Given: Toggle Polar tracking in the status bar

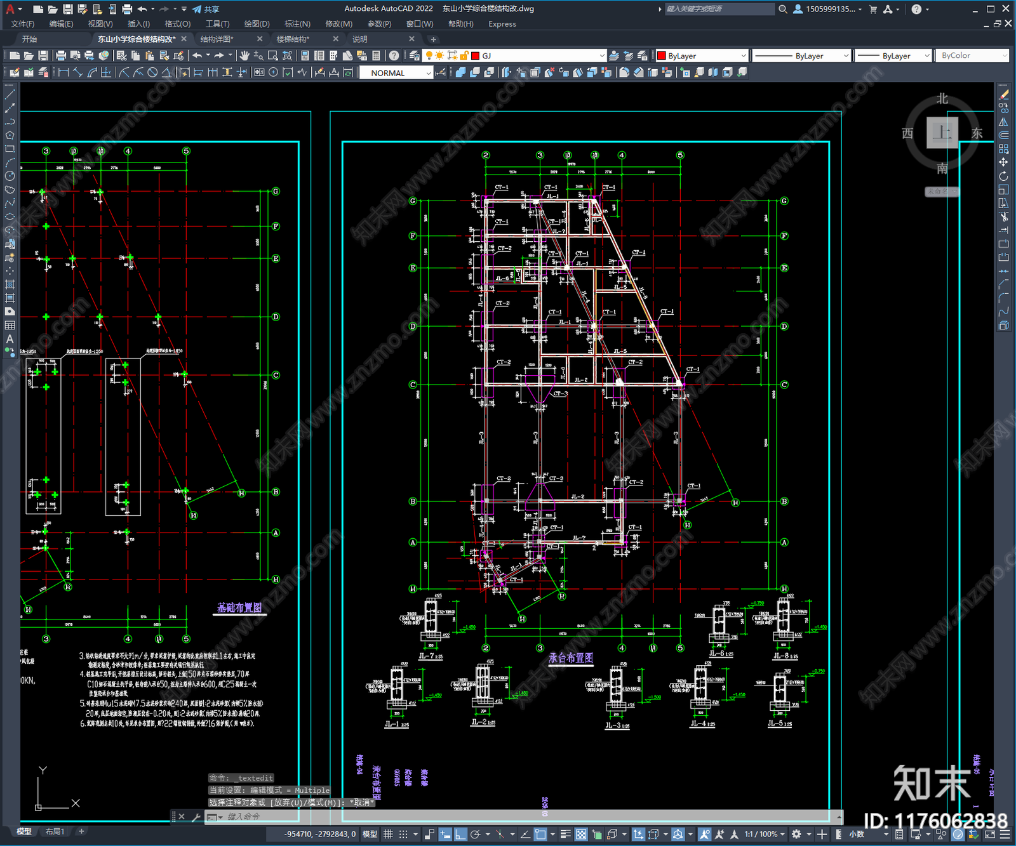Looking at the screenshot, I should [x=475, y=834].
